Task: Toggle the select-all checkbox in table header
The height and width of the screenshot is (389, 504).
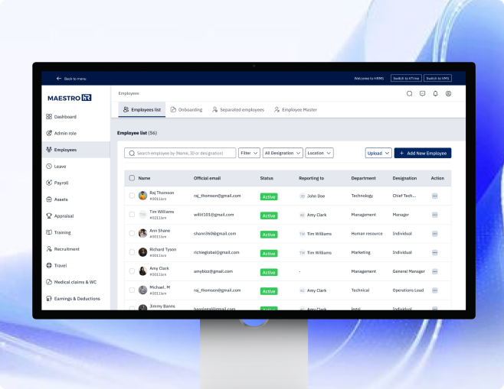Action: pyautogui.click(x=132, y=178)
